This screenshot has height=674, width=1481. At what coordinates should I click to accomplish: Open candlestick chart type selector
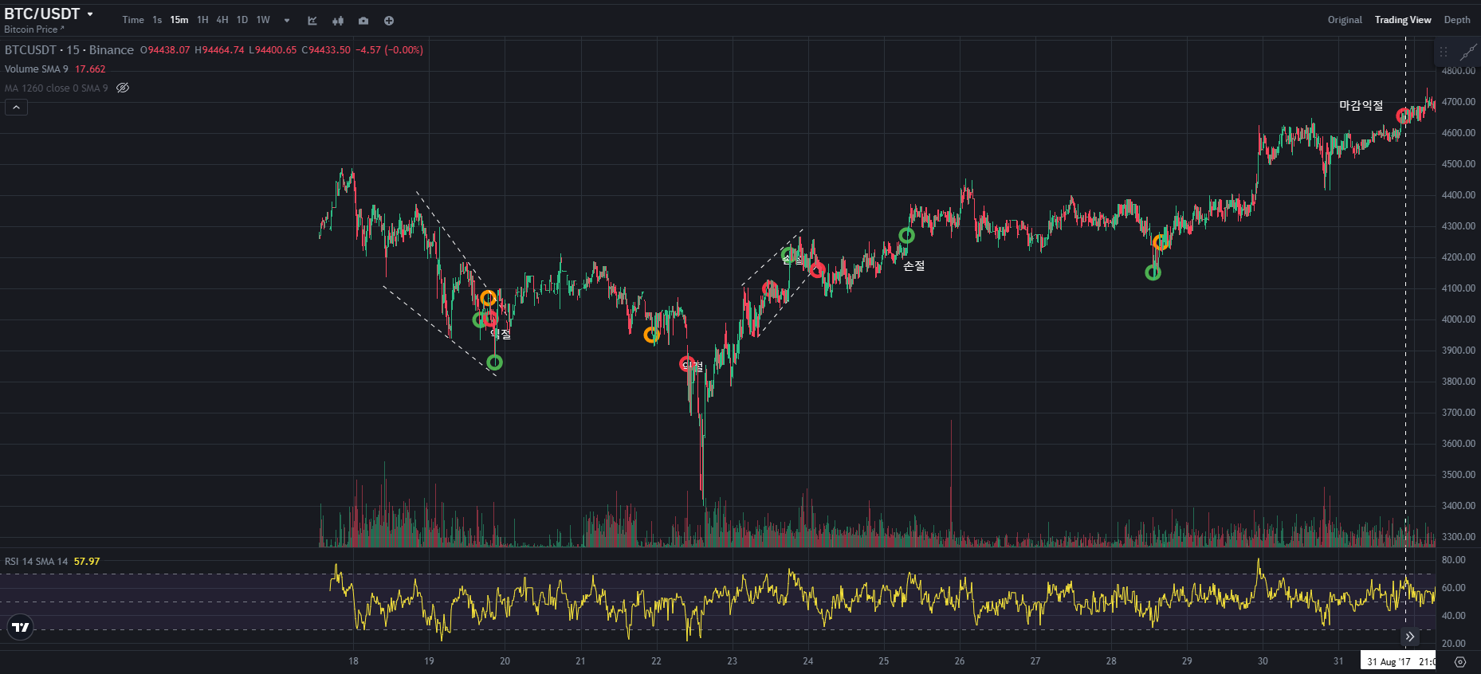click(x=338, y=21)
